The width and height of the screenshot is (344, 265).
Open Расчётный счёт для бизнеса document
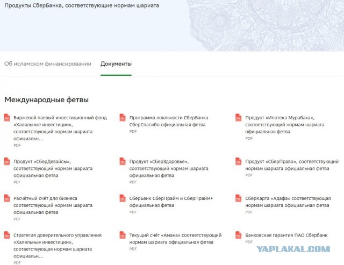pos(53,205)
